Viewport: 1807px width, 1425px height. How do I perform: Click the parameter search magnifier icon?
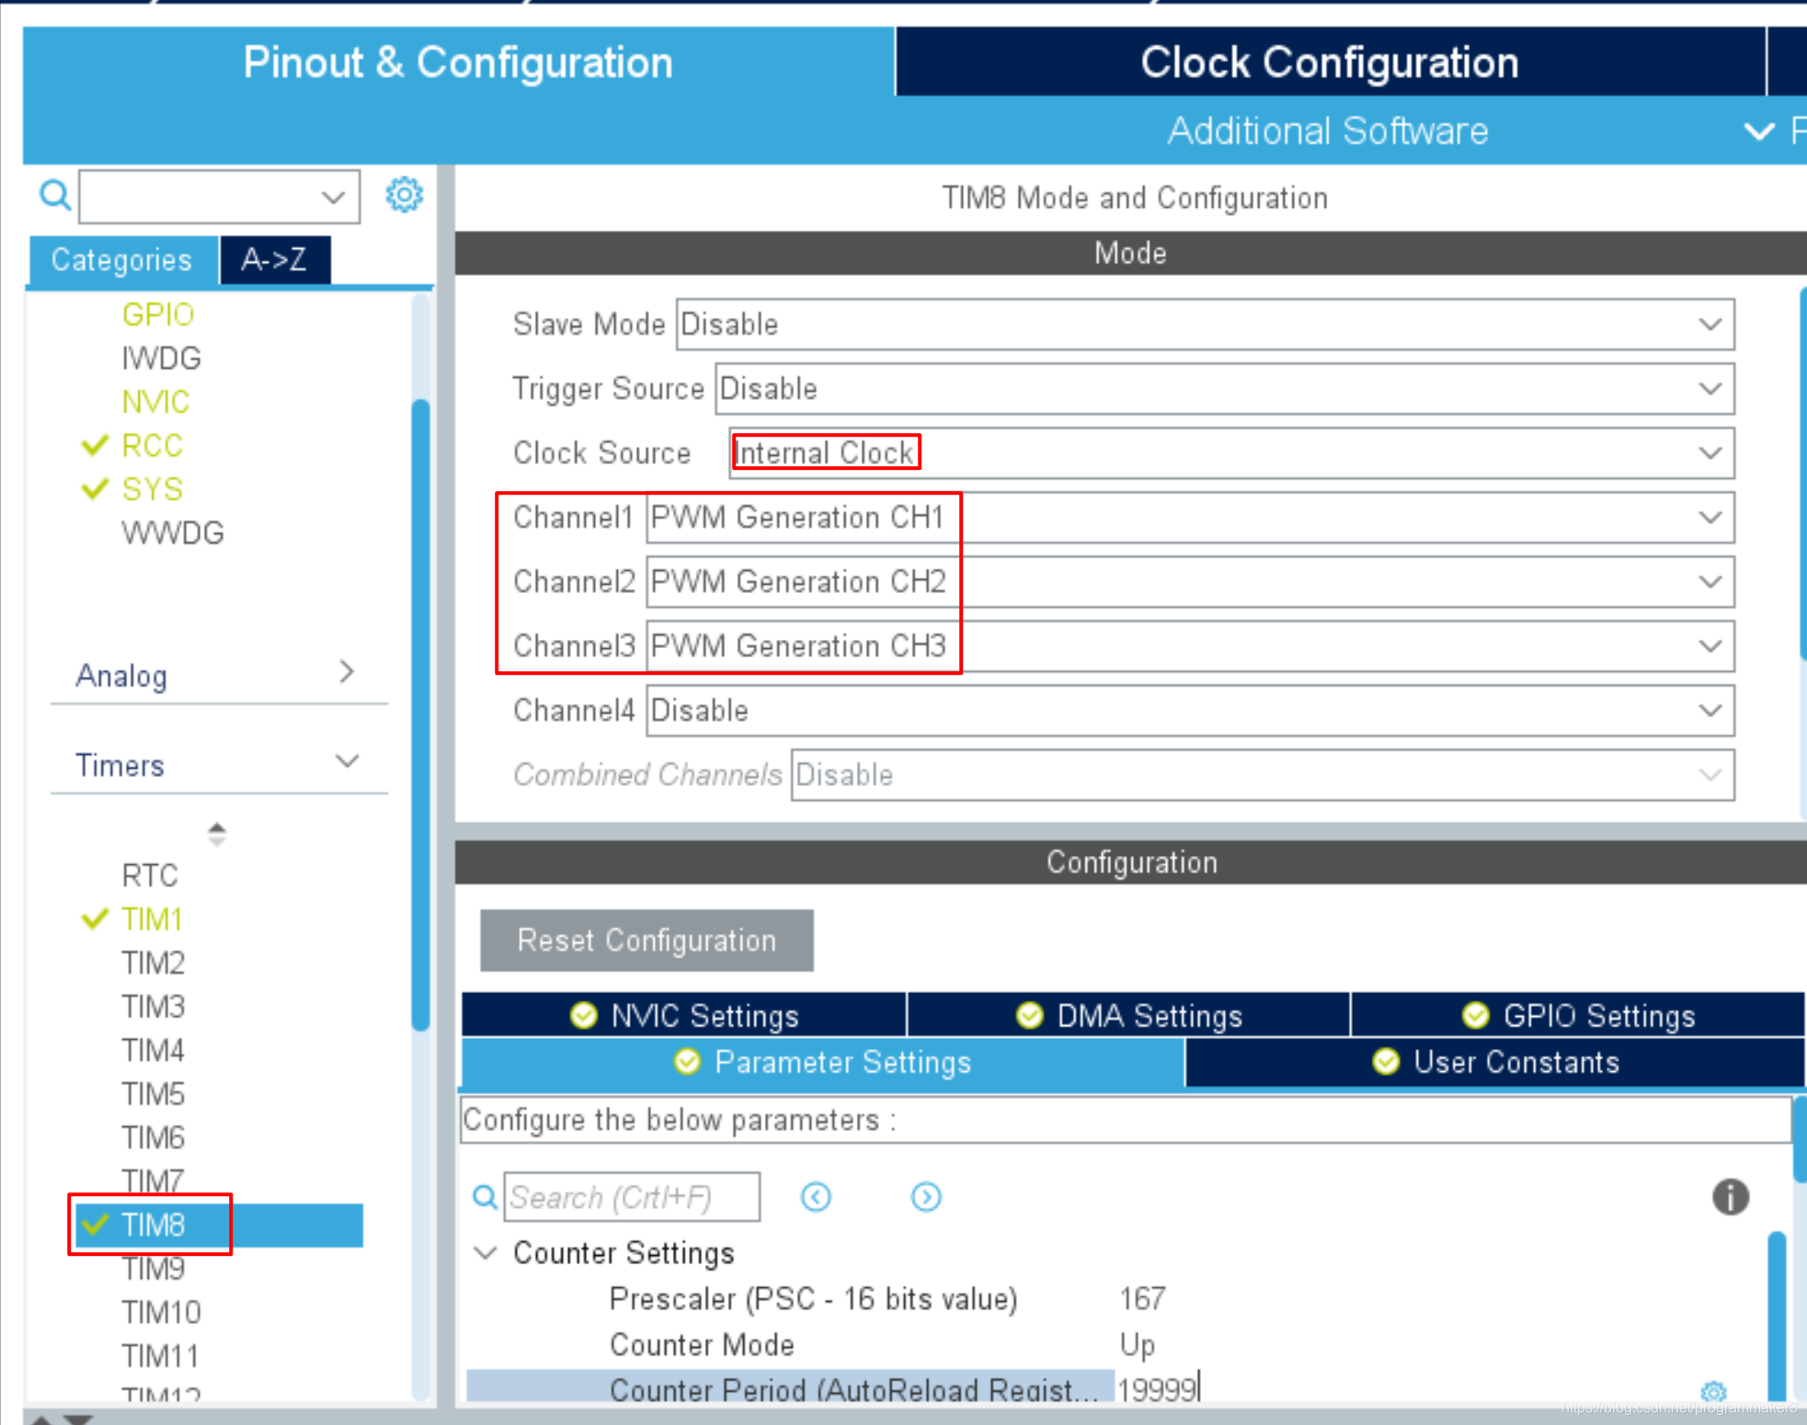point(485,1197)
